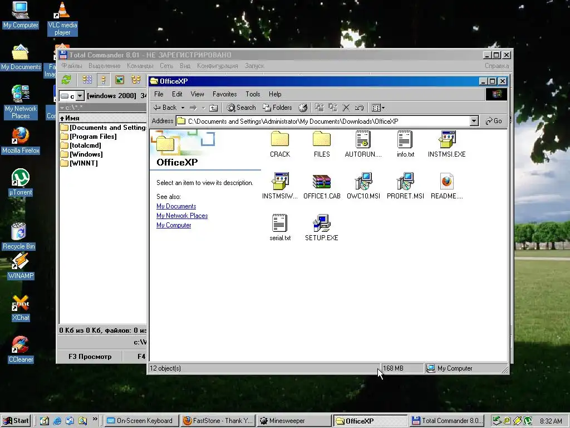
Task: Select [WINNT] folder in Total Commander
Action: pyautogui.click(x=79, y=163)
